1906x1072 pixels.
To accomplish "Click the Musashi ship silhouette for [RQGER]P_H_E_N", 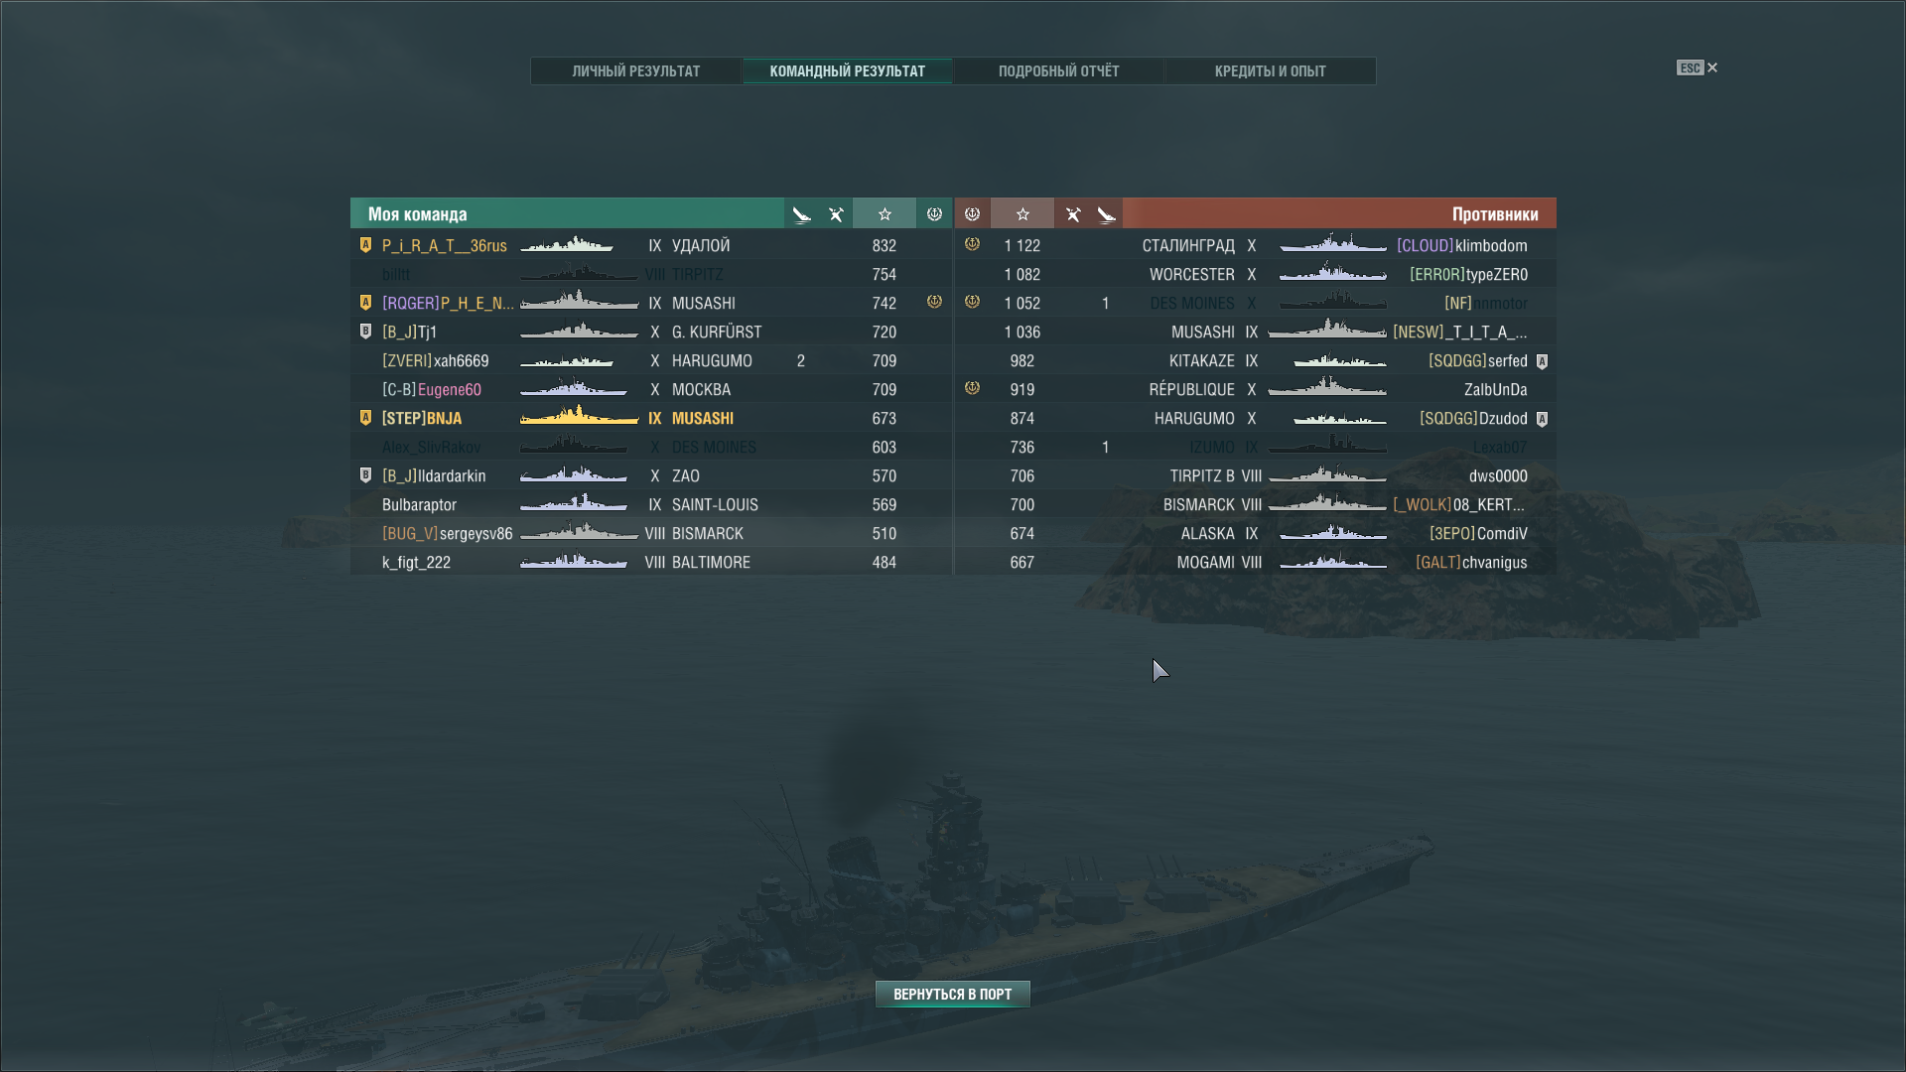I will click(579, 301).
